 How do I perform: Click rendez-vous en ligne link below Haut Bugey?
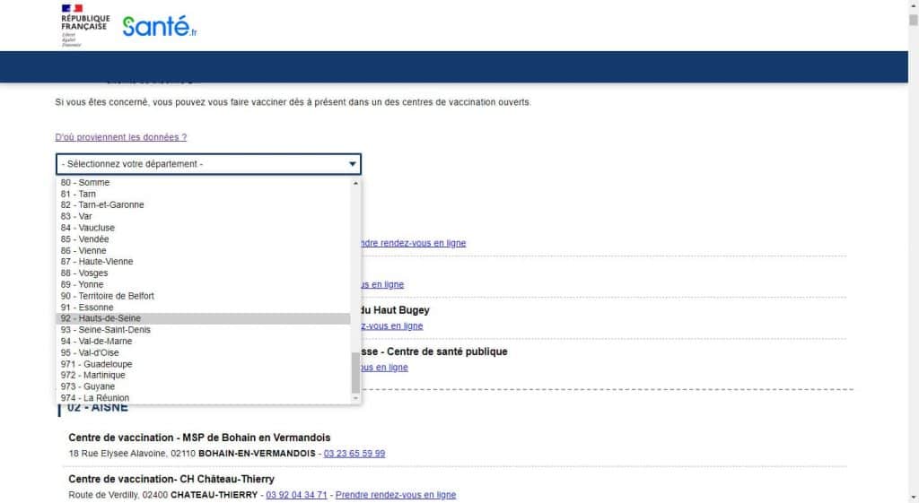point(391,326)
